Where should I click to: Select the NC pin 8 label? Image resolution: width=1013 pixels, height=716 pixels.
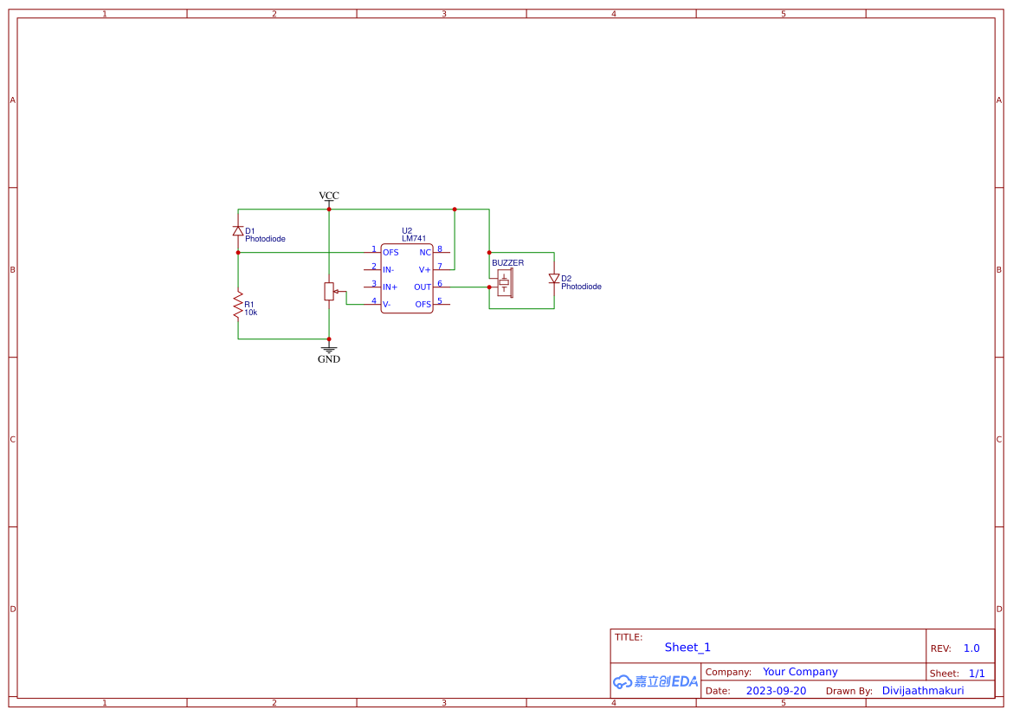[x=425, y=253]
